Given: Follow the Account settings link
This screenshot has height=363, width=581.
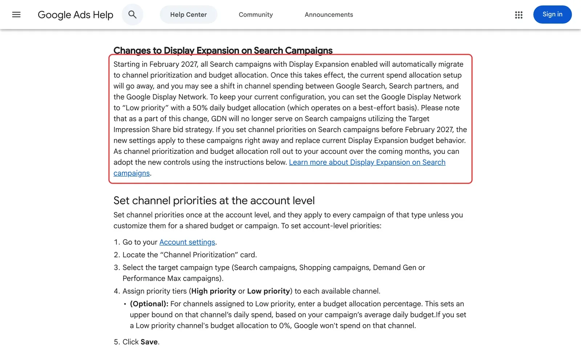Looking at the screenshot, I should (x=187, y=242).
